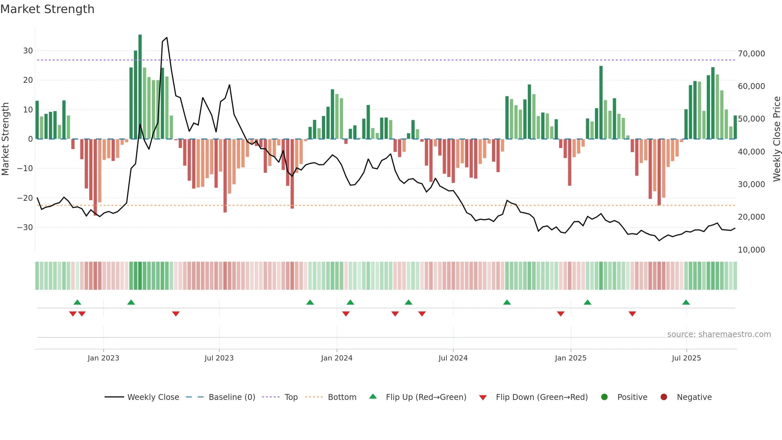Click the vertical Market Strength axis title
This screenshot has height=440, width=782.
[x=5, y=139]
